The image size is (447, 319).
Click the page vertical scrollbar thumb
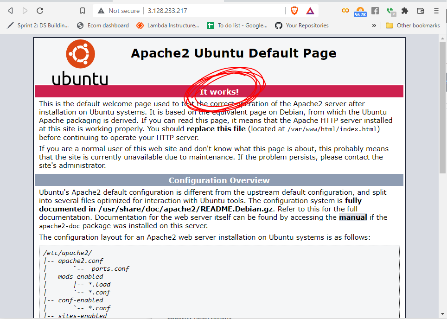pos(442,108)
